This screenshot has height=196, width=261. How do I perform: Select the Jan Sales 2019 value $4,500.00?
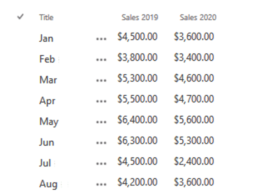(x=137, y=36)
